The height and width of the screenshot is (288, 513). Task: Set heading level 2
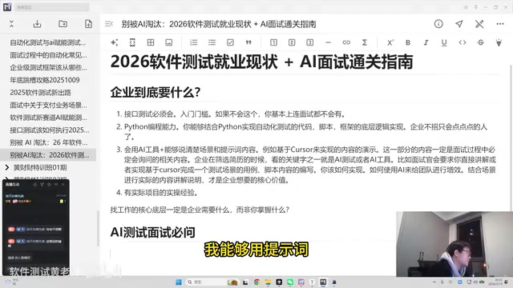(292, 42)
